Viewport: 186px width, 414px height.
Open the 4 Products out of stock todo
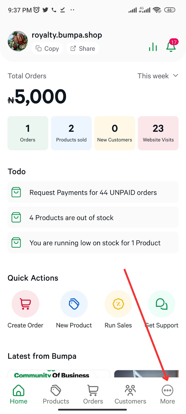(93, 218)
